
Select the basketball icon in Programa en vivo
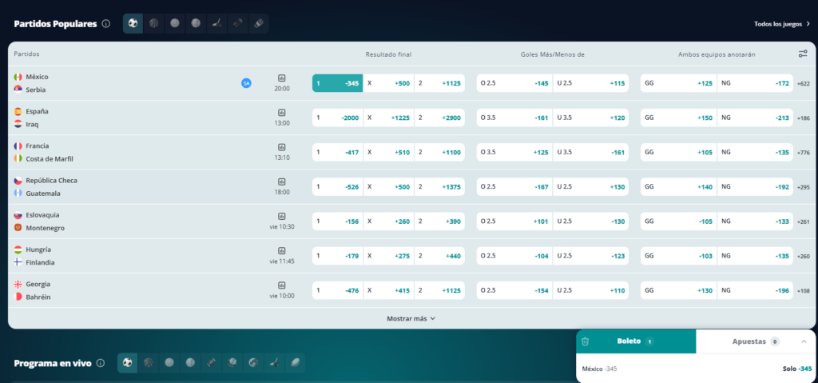148,363
